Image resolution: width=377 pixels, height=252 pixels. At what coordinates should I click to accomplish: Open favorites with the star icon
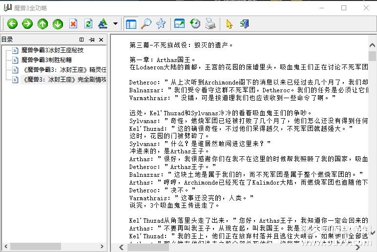[161, 23]
